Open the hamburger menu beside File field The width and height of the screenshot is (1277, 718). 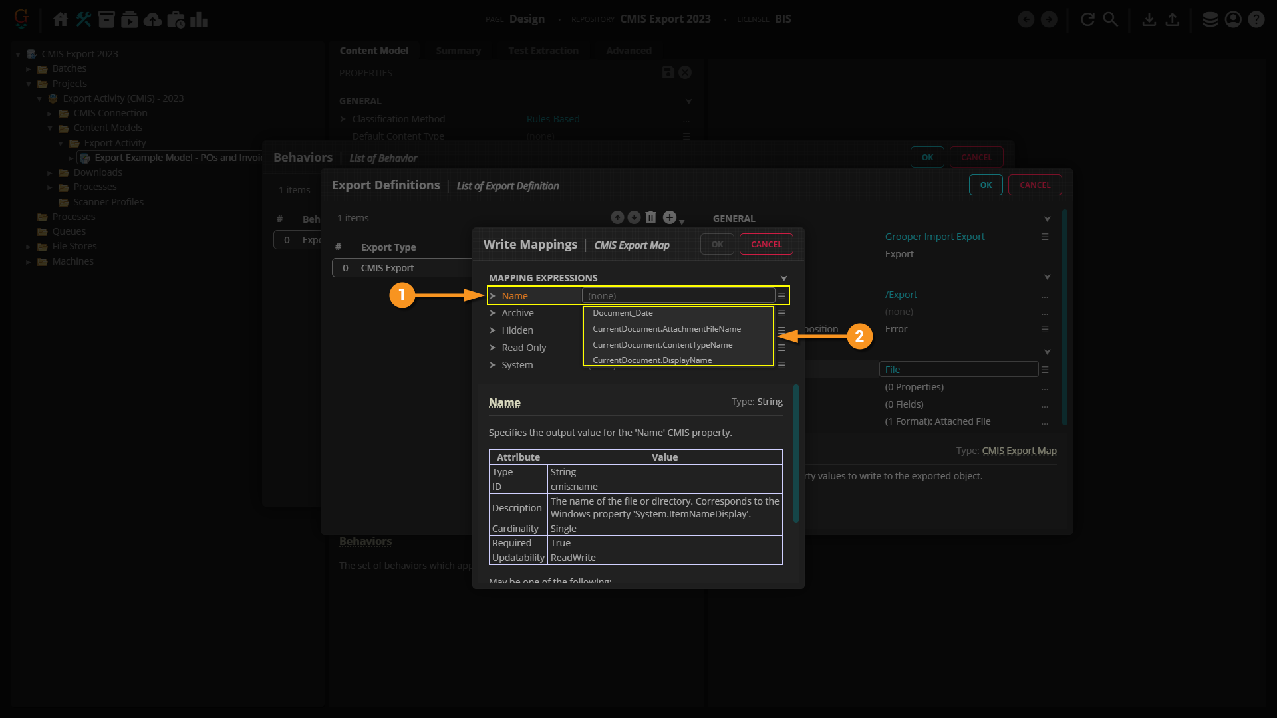[x=1045, y=370]
